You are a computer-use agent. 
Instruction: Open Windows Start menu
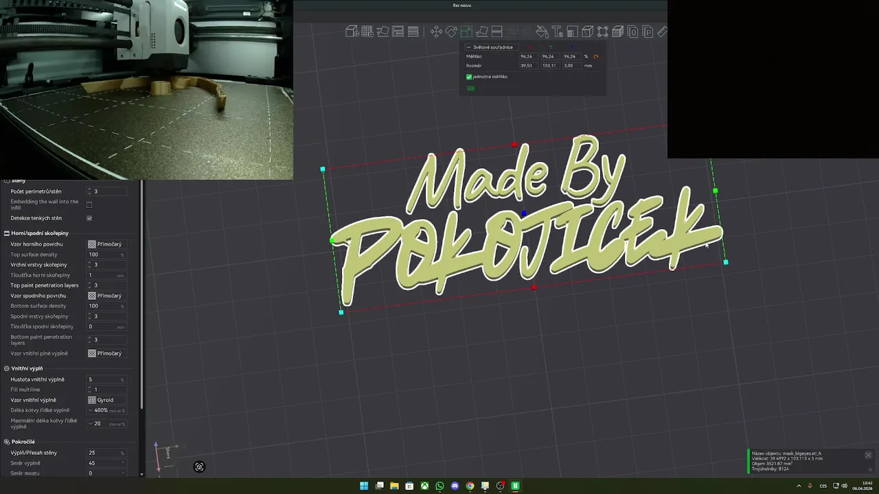(x=364, y=486)
